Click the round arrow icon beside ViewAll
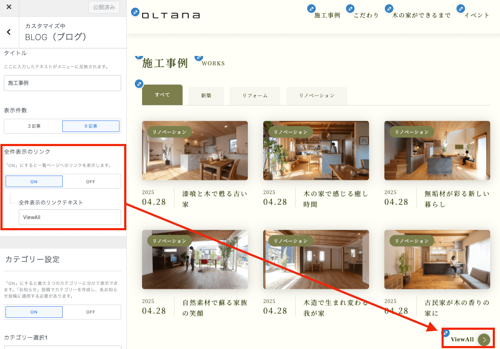This screenshot has width=500, height=349. point(484,340)
